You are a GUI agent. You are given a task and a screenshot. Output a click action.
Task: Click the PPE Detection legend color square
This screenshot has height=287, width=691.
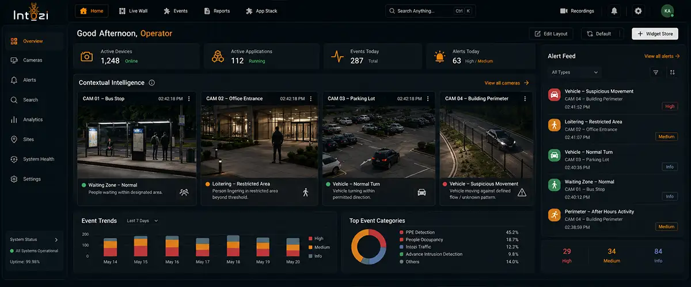coord(401,232)
